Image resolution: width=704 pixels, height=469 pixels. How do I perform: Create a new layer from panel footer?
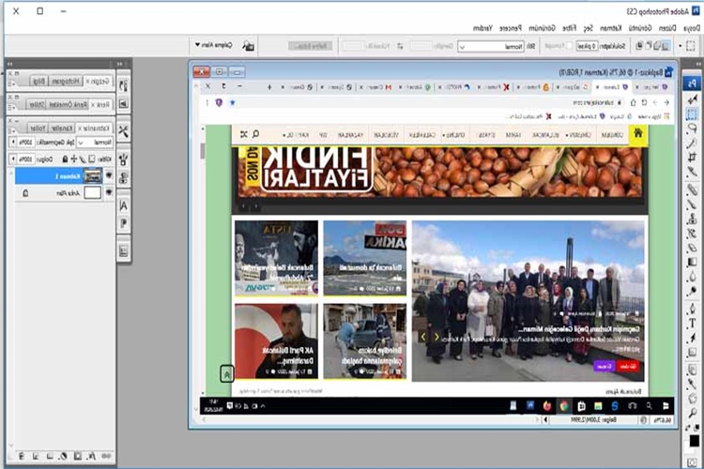pos(36,456)
